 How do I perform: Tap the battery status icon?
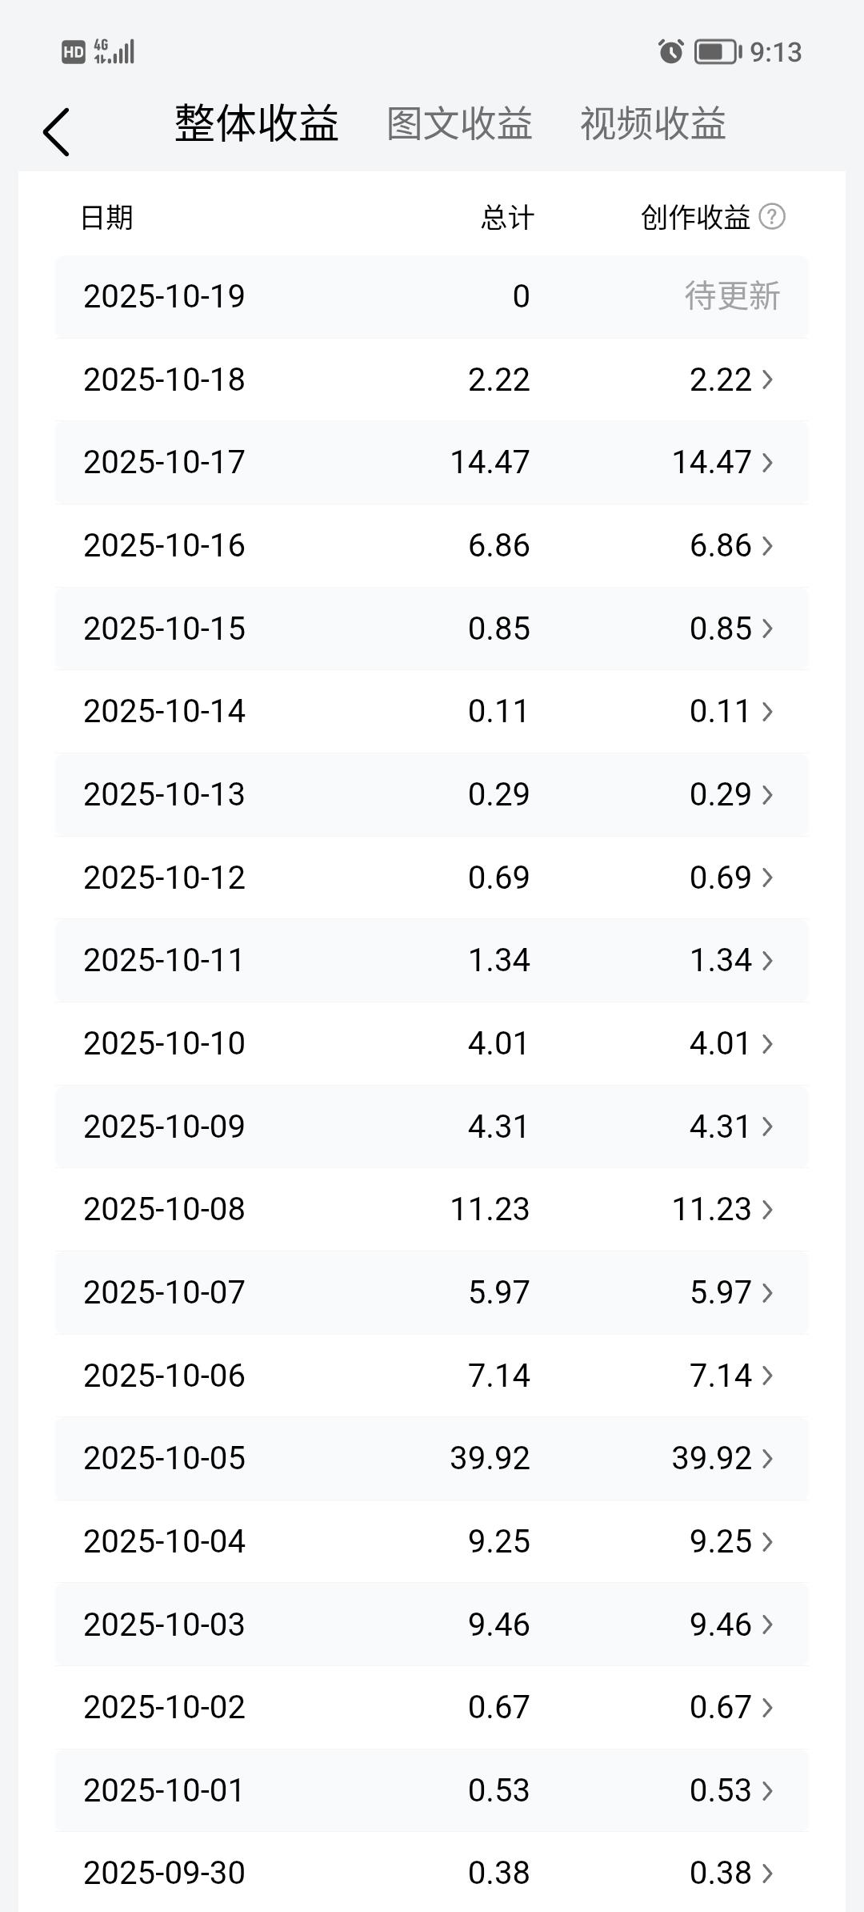tap(718, 52)
